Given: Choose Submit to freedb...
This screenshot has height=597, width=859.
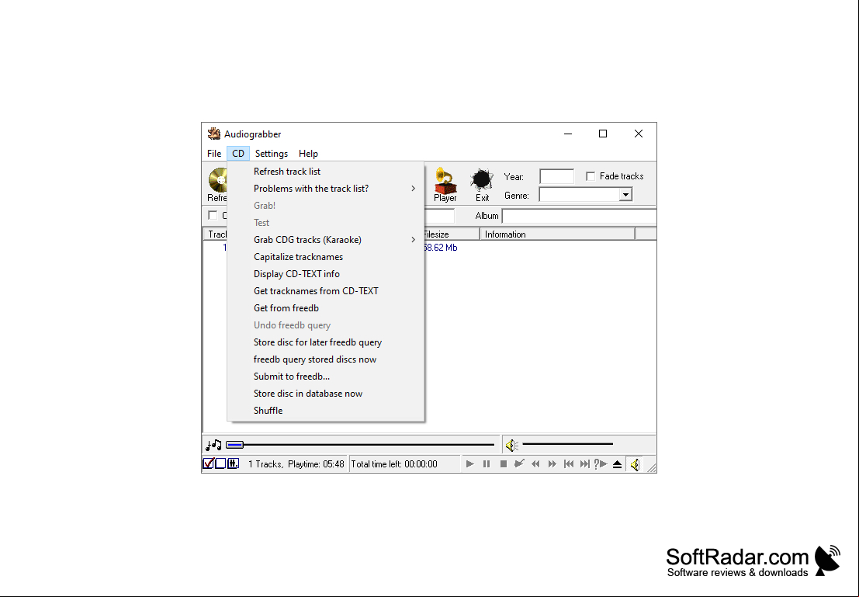Looking at the screenshot, I should [325, 376].
